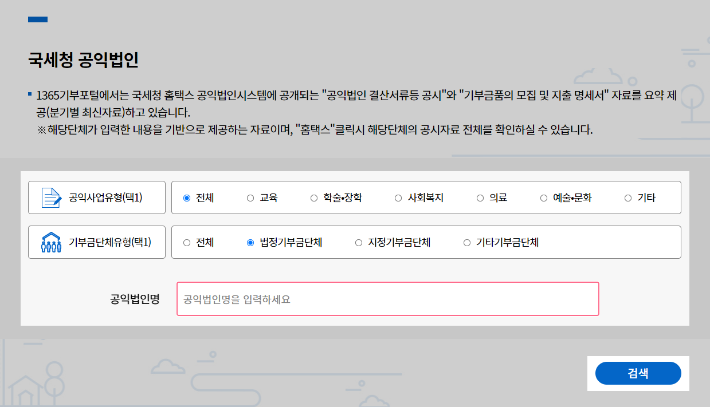The width and height of the screenshot is (710, 407).
Task: Click the 기부금단체유형(택1) label text
Action: click(x=110, y=242)
